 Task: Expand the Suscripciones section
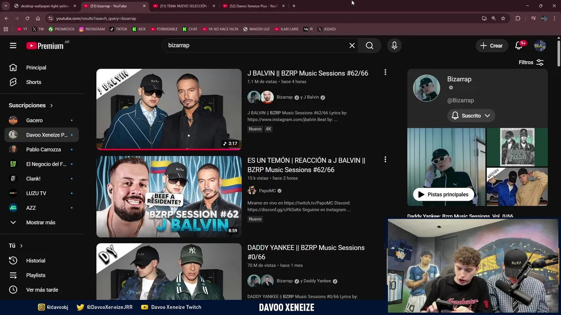point(31,105)
